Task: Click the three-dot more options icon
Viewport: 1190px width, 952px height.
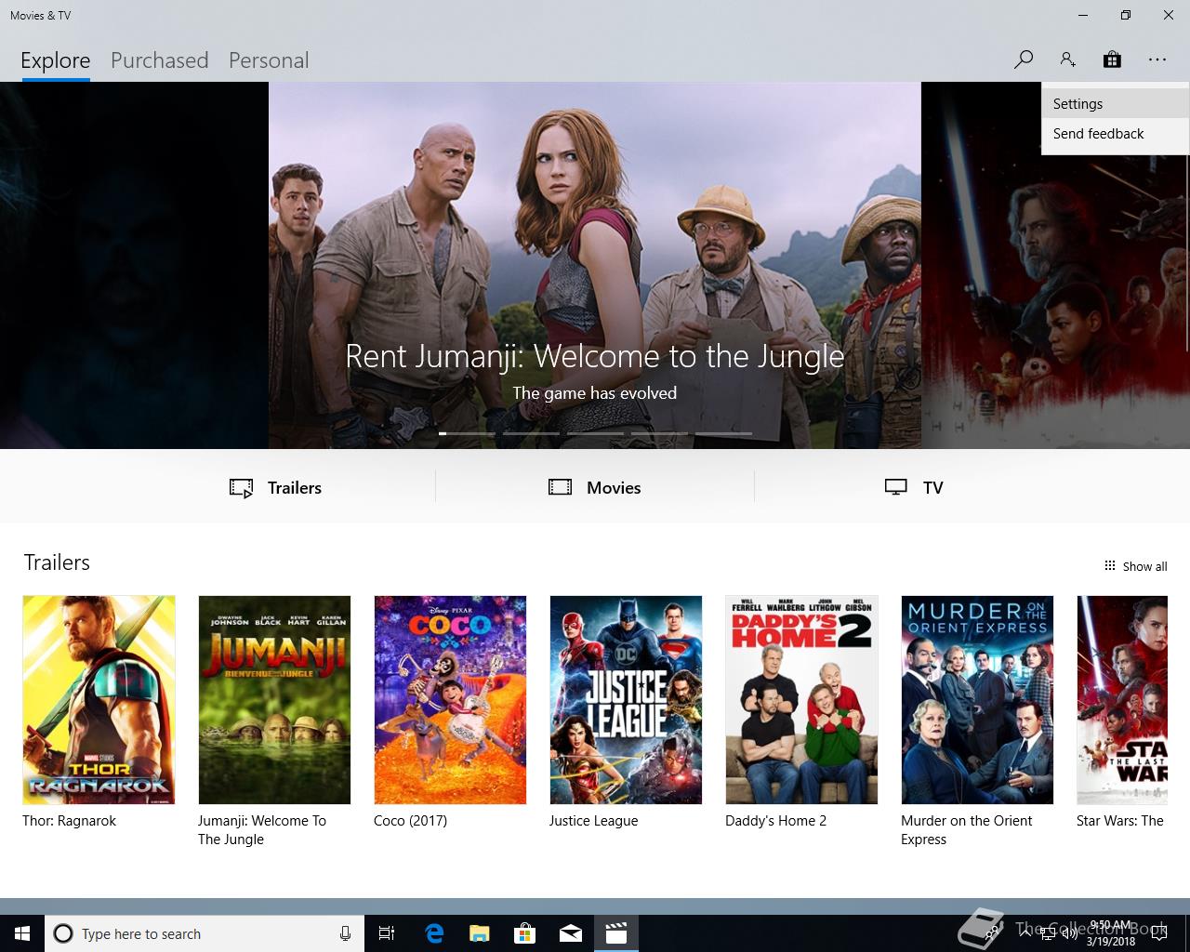Action: [1157, 59]
